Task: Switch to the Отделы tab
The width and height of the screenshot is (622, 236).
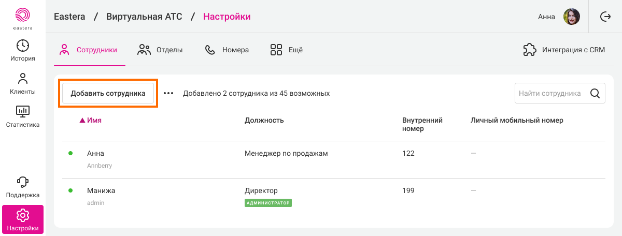Action: [x=160, y=50]
